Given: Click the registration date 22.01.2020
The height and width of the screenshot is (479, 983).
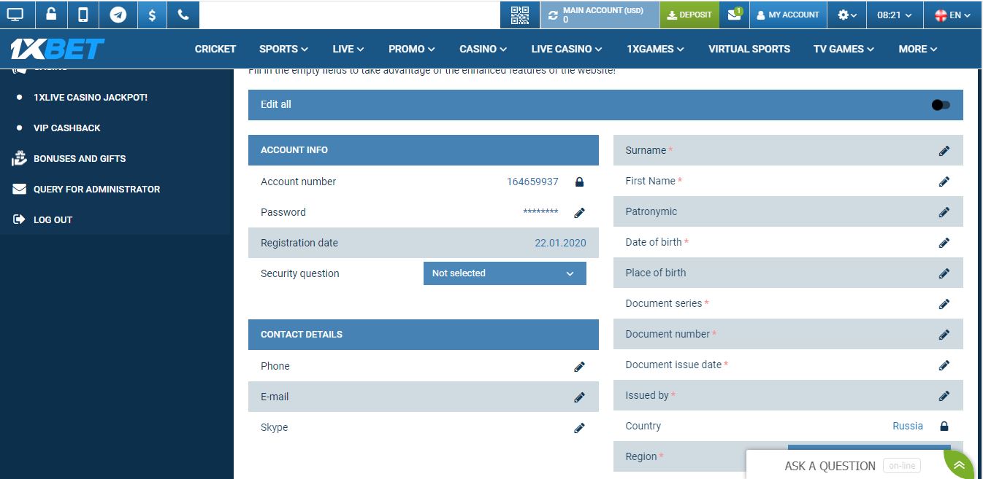Looking at the screenshot, I should pos(560,244).
